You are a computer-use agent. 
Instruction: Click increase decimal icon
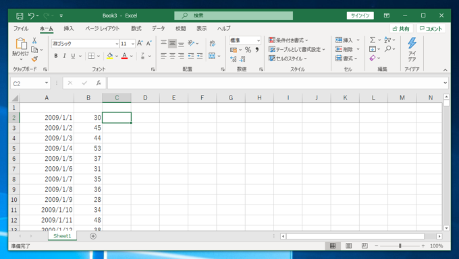[x=234, y=59]
